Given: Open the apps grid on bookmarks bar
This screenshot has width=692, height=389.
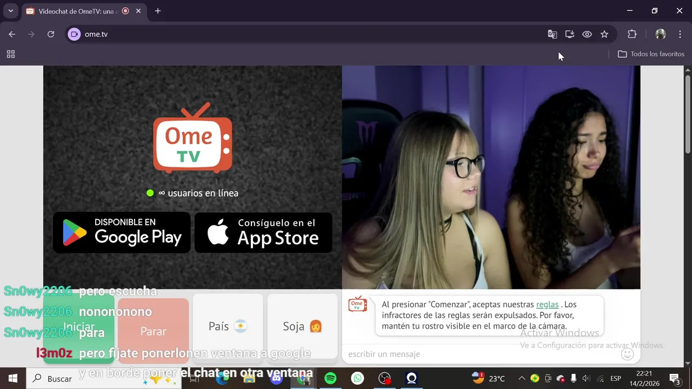Looking at the screenshot, I should 11,54.
